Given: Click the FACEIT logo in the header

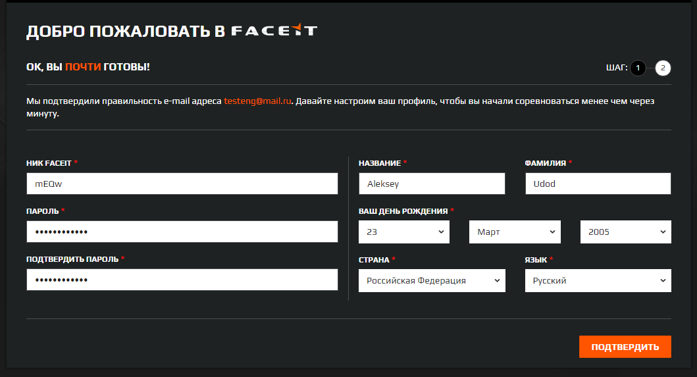Looking at the screenshot, I should click(274, 30).
